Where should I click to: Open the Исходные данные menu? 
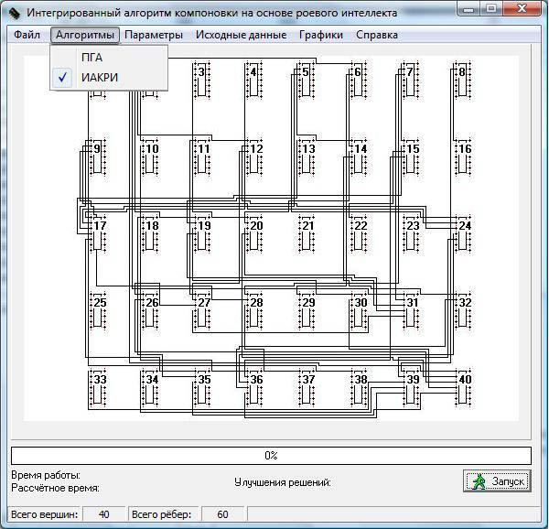(242, 35)
